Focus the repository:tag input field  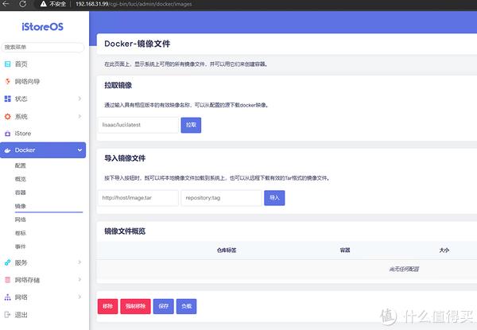[x=222, y=198]
